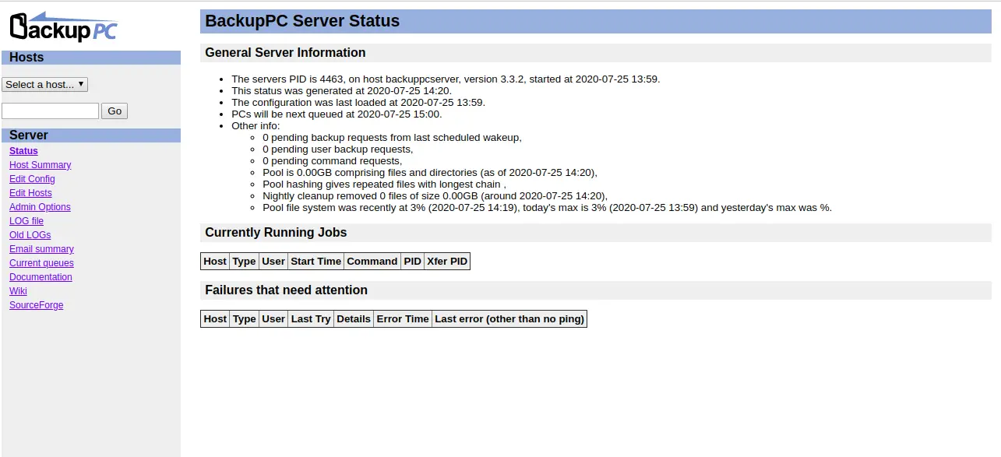1001x457 pixels.
Task: Click the Server section header
Action: (91, 135)
